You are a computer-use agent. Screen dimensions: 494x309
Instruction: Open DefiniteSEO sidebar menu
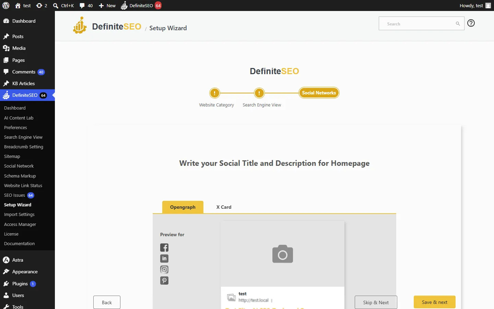[27, 95]
